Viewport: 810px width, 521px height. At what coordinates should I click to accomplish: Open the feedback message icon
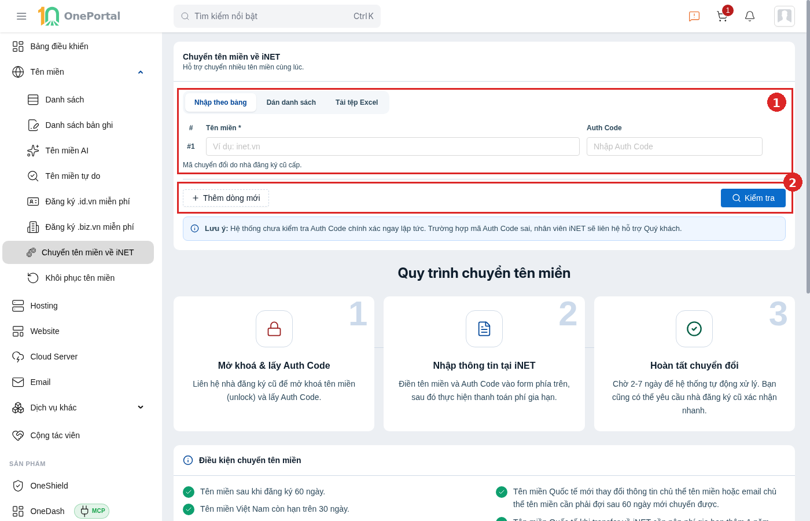694,16
